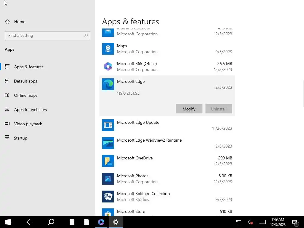The height and width of the screenshot is (228, 304).
Task: Click the taskbar clock showing 1:49 AM
Action: tap(278, 222)
